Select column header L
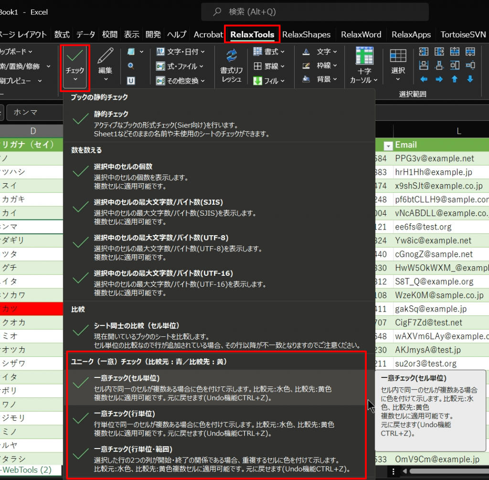This screenshot has height=480, width=489. (458, 131)
